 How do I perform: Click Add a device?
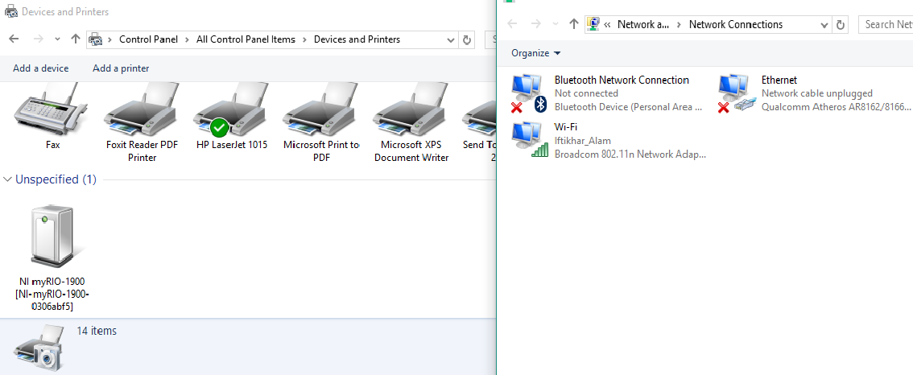click(x=41, y=68)
